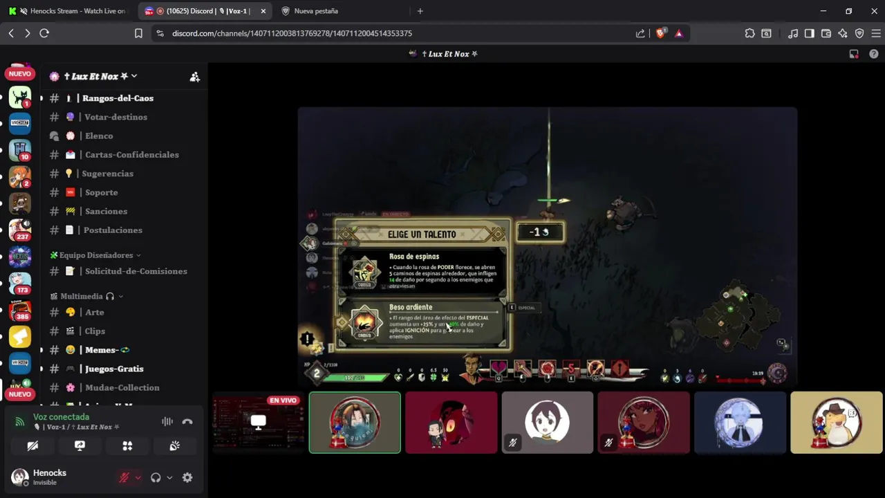The width and height of the screenshot is (885, 498).
Task: Go back in browser history
Action: 11,33
